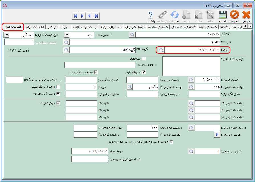Click the اصلاح (Edit) pencil icon
The width and height of the screenshot is (255, 182).
pyautogui.click(x=210, y=14)
